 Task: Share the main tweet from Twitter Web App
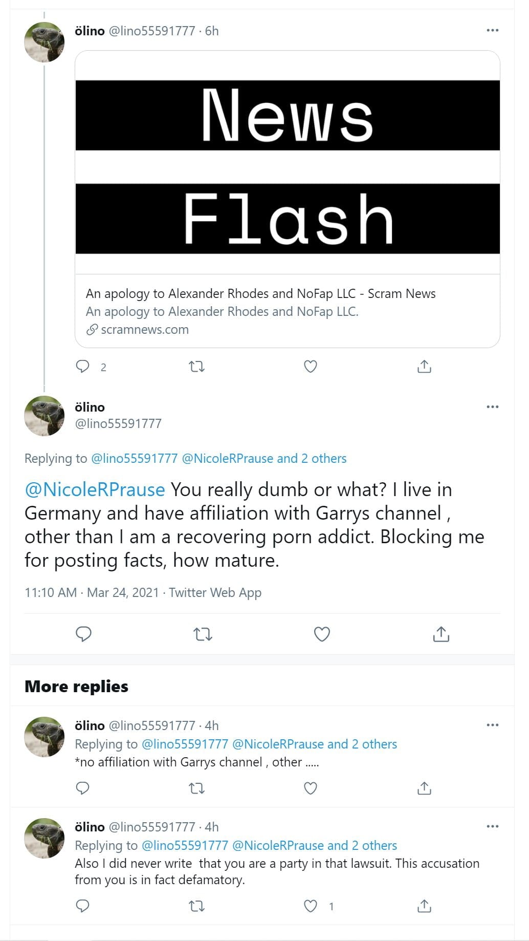tap(441, 634)
